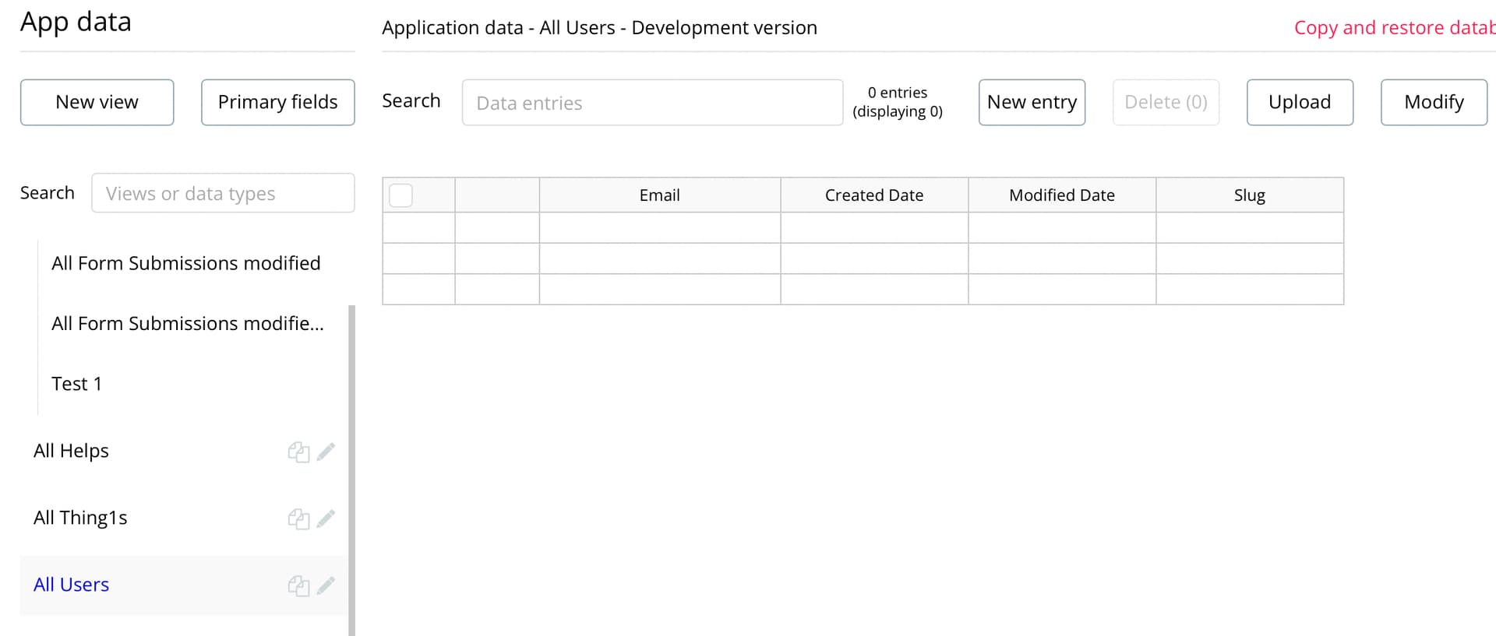1496x636 pixels.
Task: Focus the Views or data types search
Action: tap(223, 193)
